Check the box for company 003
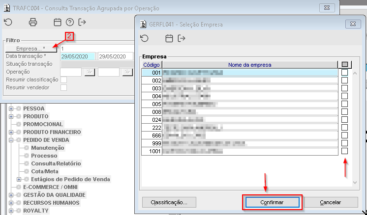367x215 pixels. (344, 88)
